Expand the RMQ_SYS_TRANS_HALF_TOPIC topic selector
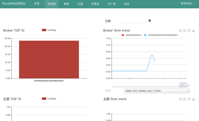 pyautogui.click(x=157, y=91)
